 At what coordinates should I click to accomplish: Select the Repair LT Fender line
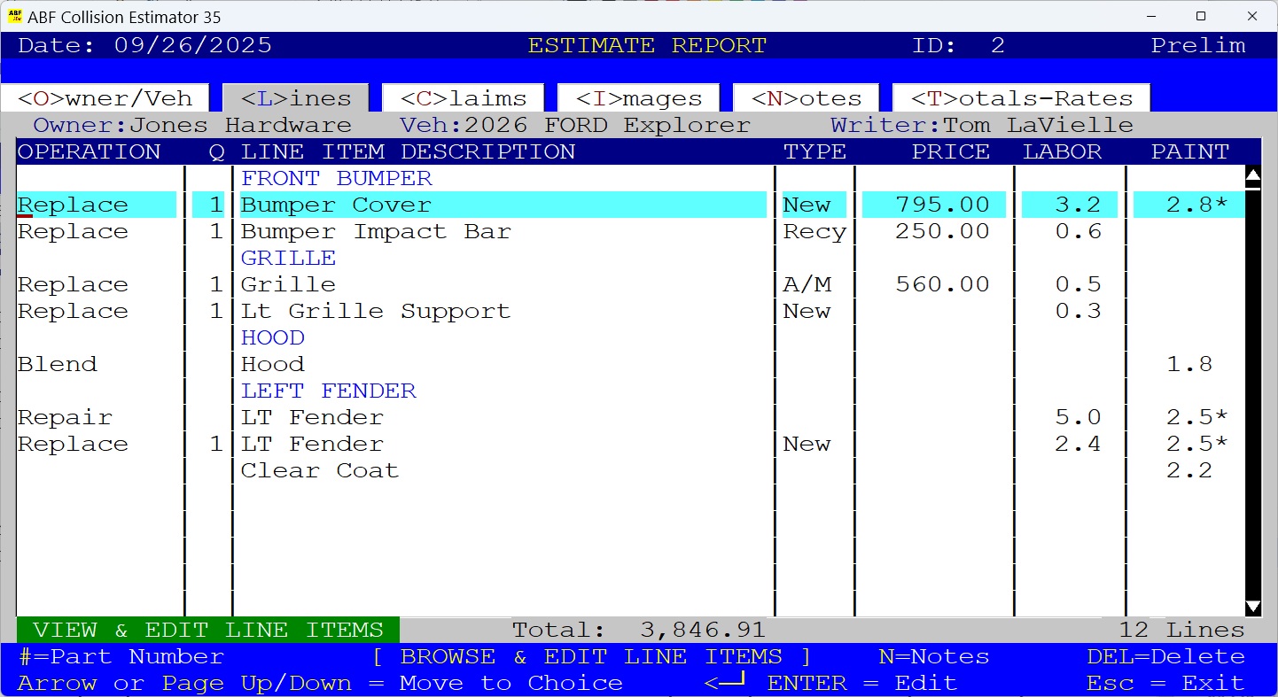pos(310,417)
